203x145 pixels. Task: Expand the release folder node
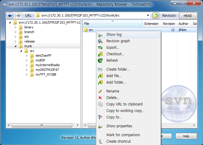pyautogui.click(x=15, y=41)
